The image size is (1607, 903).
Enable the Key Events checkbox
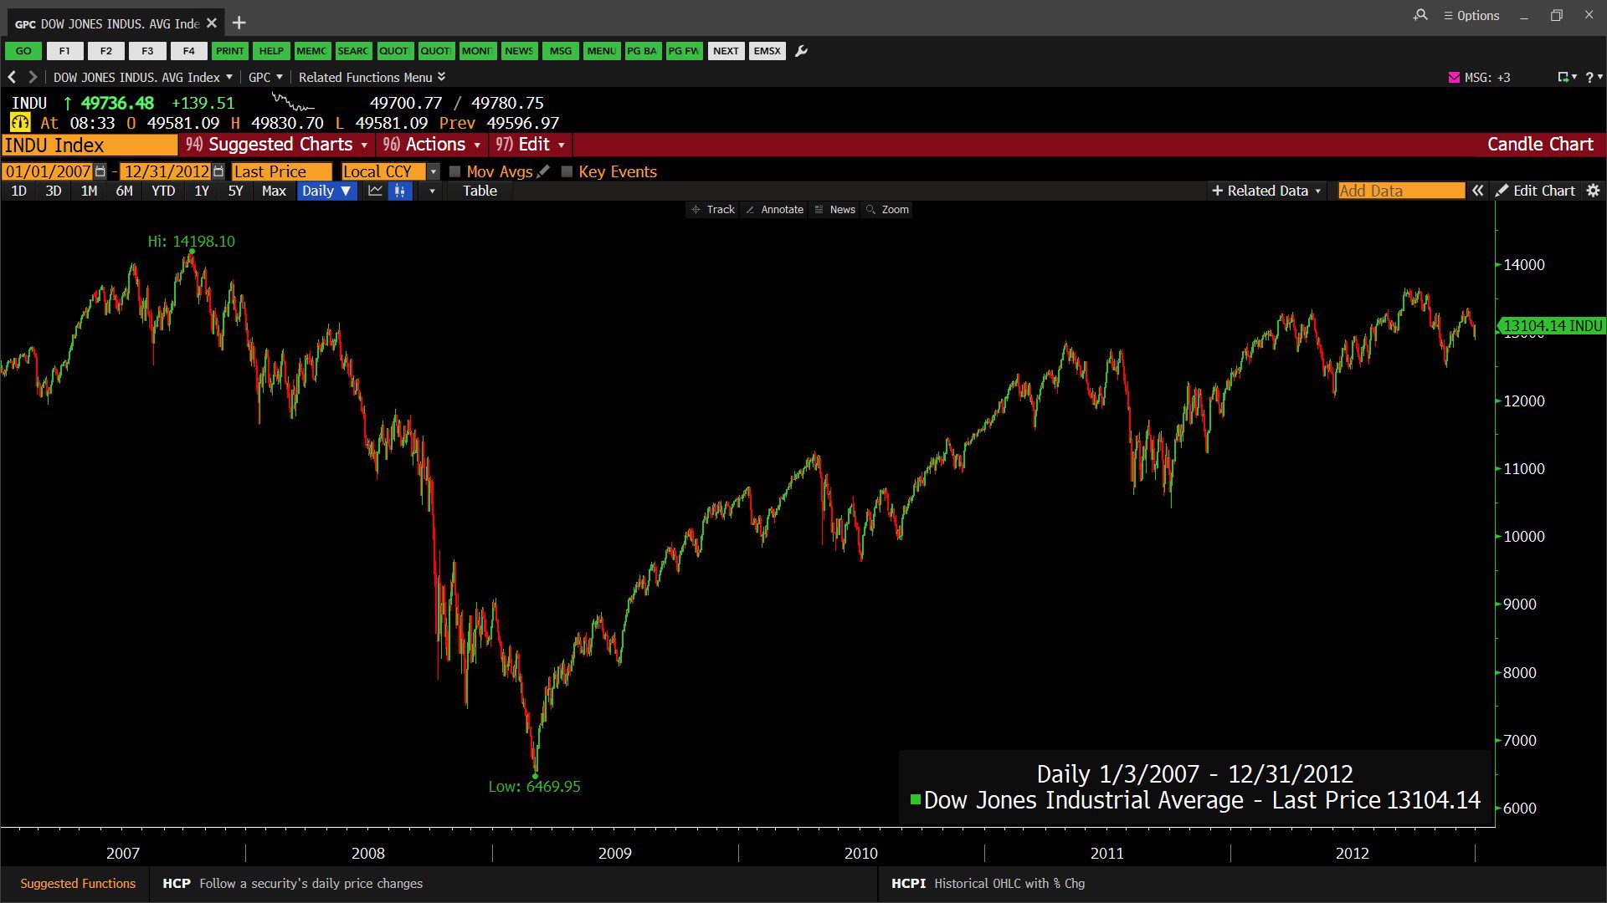click(x=567, y=171)
